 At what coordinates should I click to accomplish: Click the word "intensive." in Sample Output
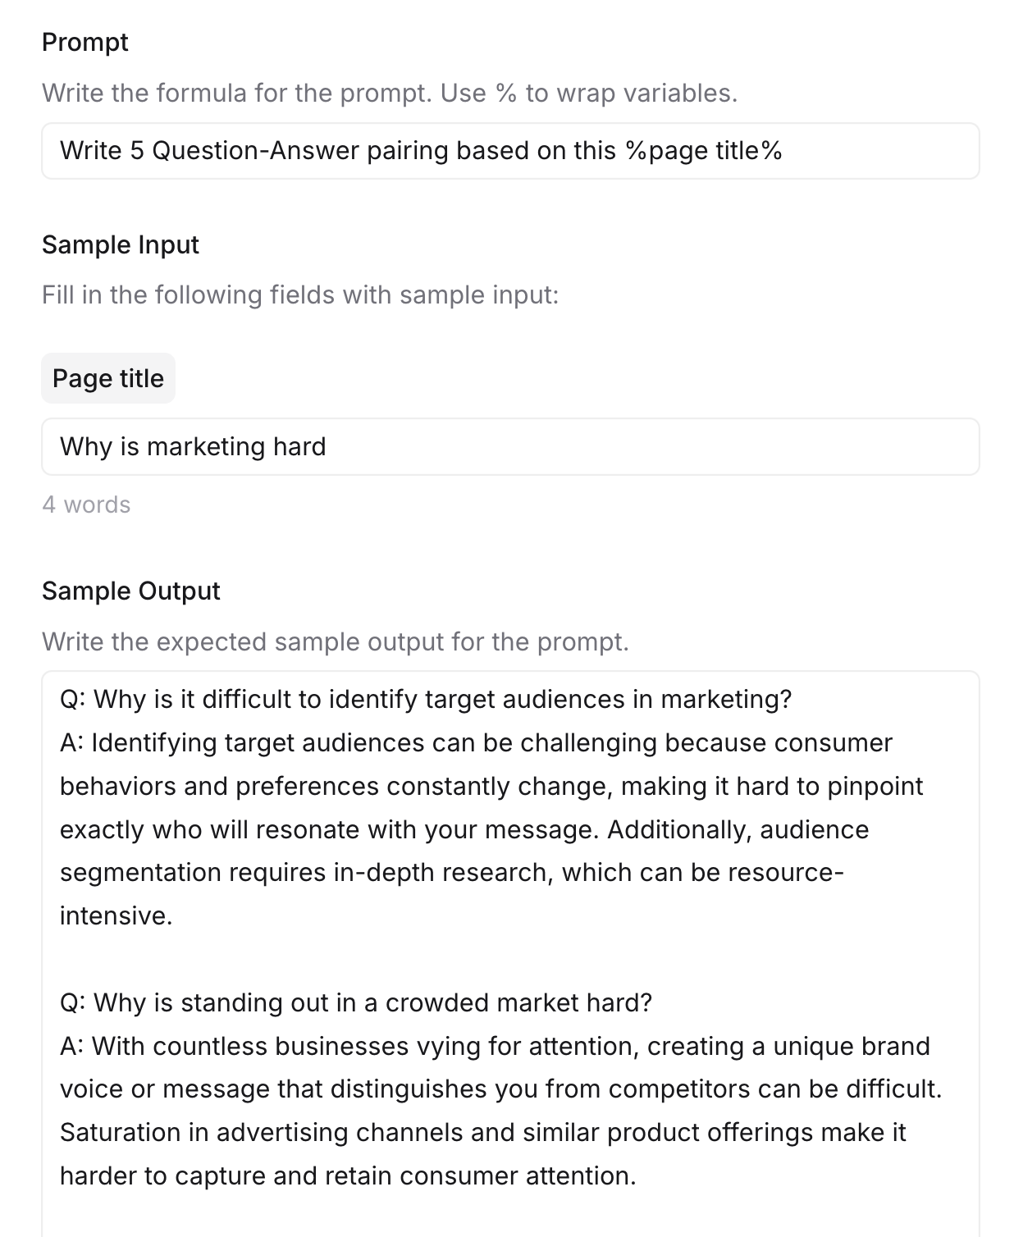[116, 915]
